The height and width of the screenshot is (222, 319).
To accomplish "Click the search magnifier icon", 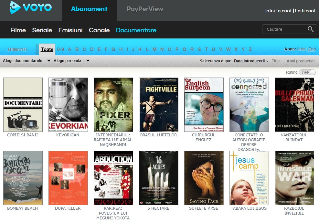I will click(x=310, y=29).
